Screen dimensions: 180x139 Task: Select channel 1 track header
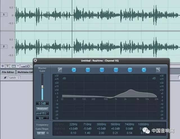[4, 15]
